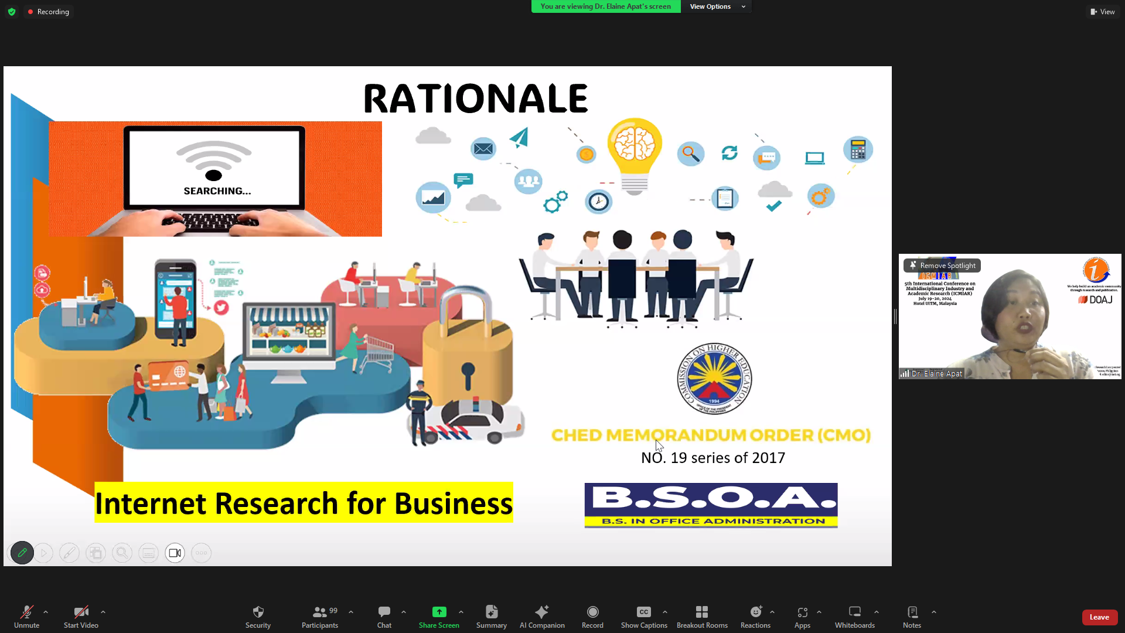This screenshot has height=633, width=1125.
Task: Unmute the microphone
Action: pyautogui.click(x=26, y=612)
